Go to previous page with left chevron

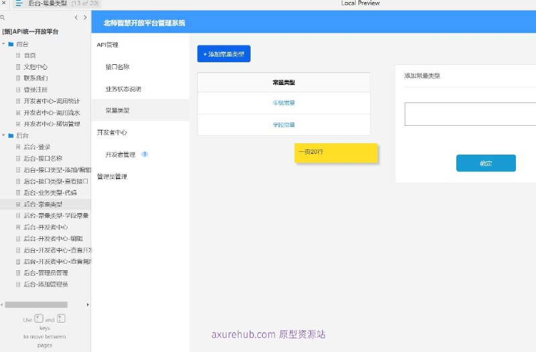coord(76,17)
